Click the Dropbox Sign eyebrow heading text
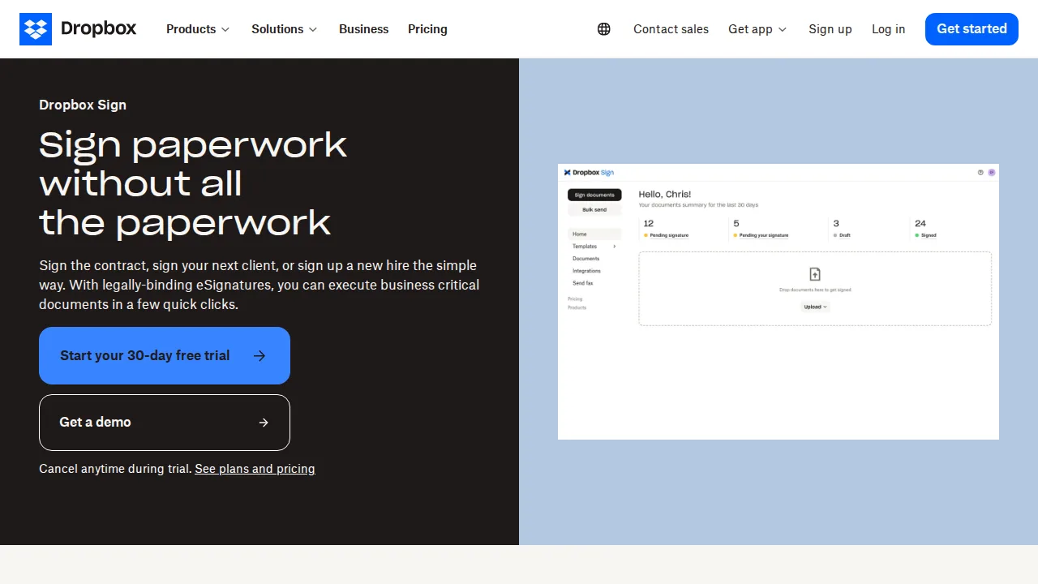The height and width of the screenshot is (584, 1038). pos(83,105)
